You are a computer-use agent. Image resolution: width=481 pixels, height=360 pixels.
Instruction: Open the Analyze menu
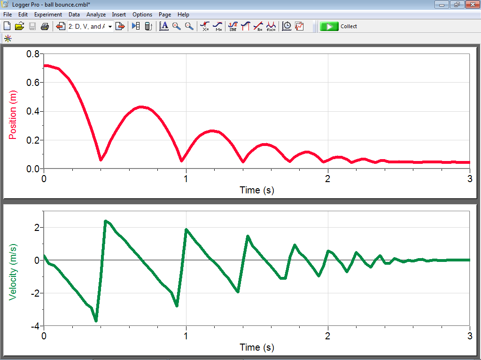point(96,15)
